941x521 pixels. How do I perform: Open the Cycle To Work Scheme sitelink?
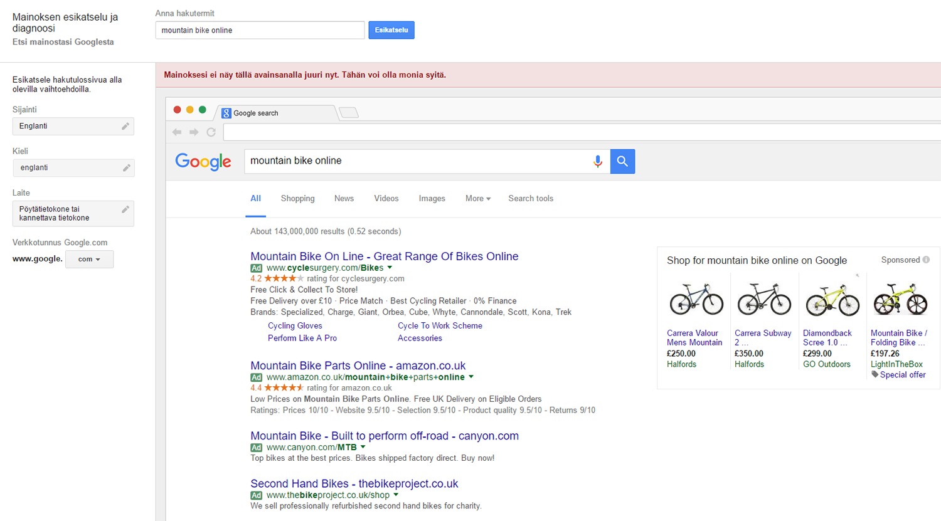pos(440,325)
